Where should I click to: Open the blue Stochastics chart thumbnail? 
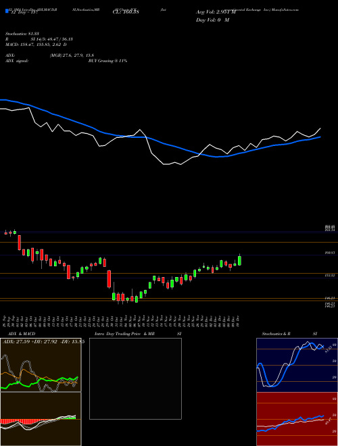tap(297, 365)
